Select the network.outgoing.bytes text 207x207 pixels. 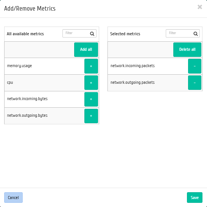[x=27, y=116]
